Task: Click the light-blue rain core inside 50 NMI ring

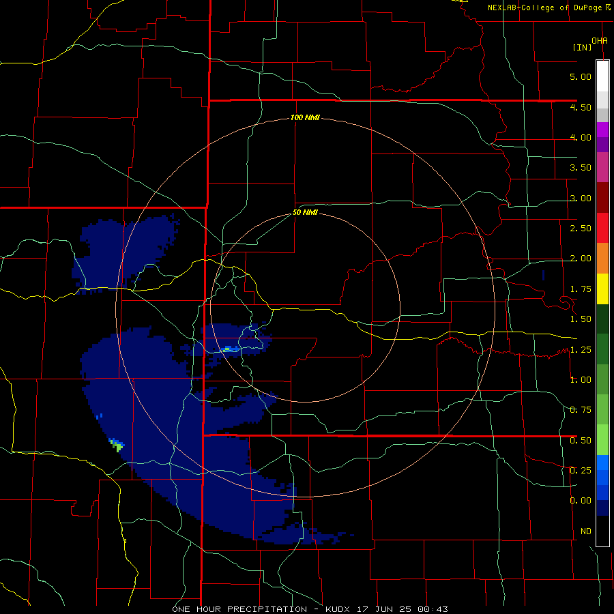Action: click(x=230, y=348)
